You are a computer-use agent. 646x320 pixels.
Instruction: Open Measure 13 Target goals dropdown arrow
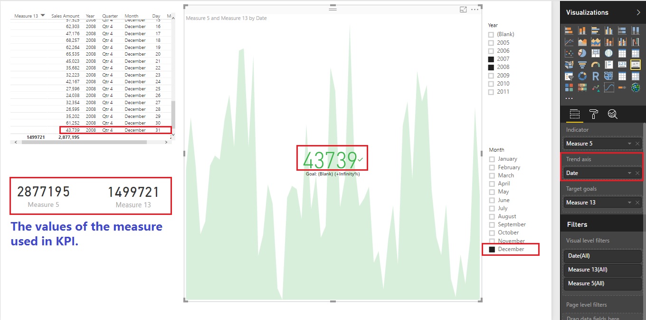(630, 203)
